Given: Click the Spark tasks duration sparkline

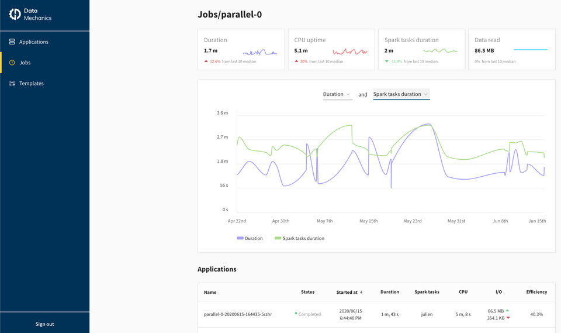Looking at the screenshot, I should pyautogui.click(x=440, y=51).
